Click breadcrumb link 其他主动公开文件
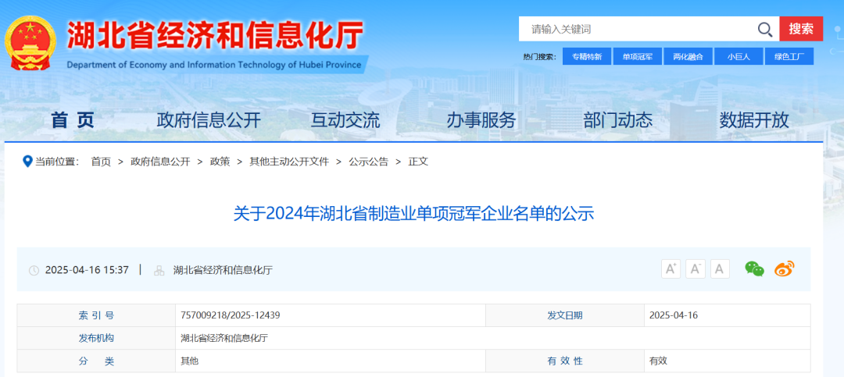This screenshot has width=844, height=377. point(289,162)
